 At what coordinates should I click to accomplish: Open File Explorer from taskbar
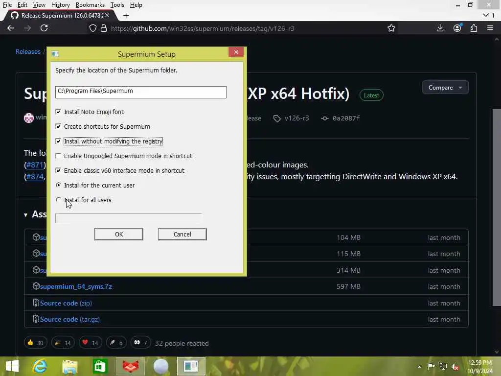coord(70,366)
